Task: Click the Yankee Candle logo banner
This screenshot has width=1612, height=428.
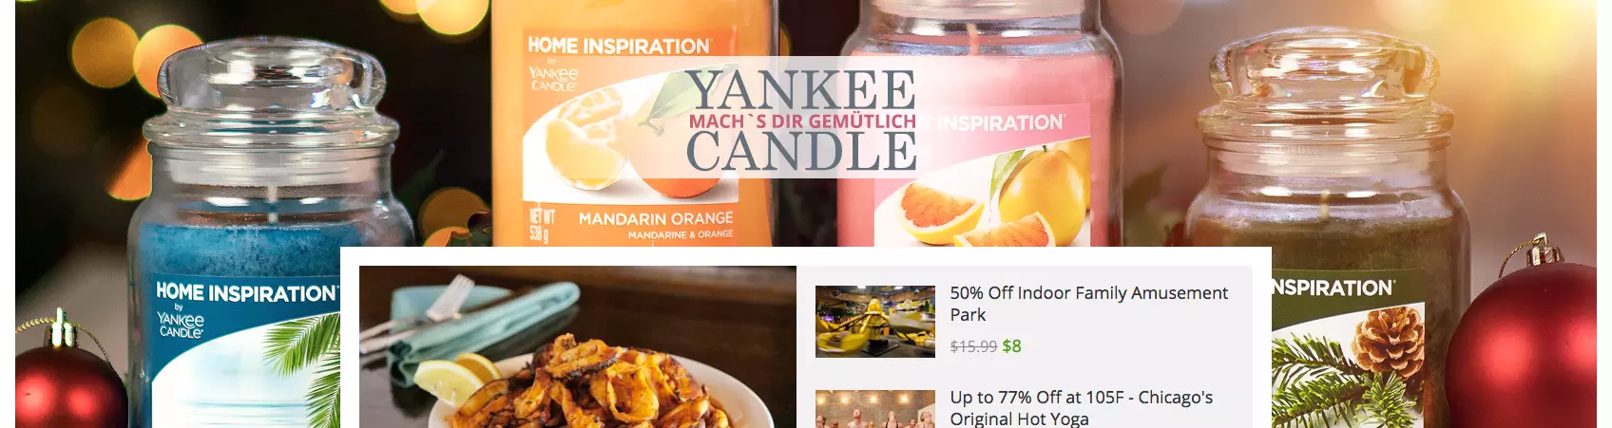Action: pos(801,120)
